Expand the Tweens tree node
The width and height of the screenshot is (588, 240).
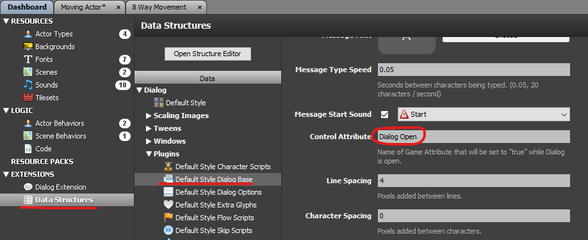(x=149, y=128)
